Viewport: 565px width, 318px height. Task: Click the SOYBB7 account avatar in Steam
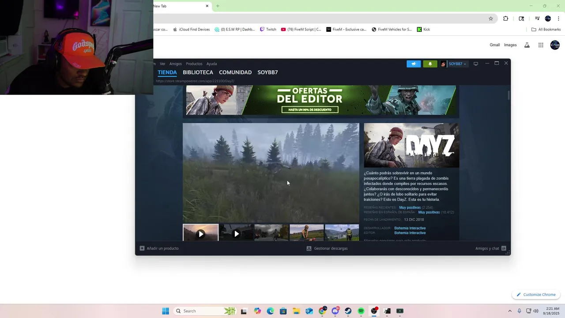tap(443, 64)
